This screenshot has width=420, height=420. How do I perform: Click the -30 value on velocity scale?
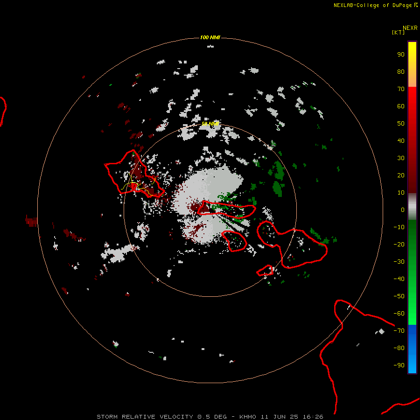pyautogui.click(x=399, y=262)
